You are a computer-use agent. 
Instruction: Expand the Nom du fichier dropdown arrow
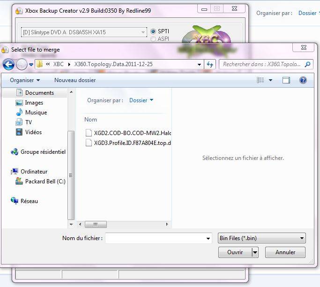[x=208, y=238]
